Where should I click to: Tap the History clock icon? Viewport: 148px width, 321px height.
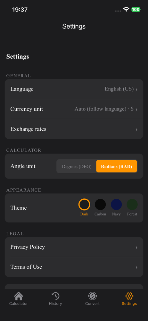55,296
